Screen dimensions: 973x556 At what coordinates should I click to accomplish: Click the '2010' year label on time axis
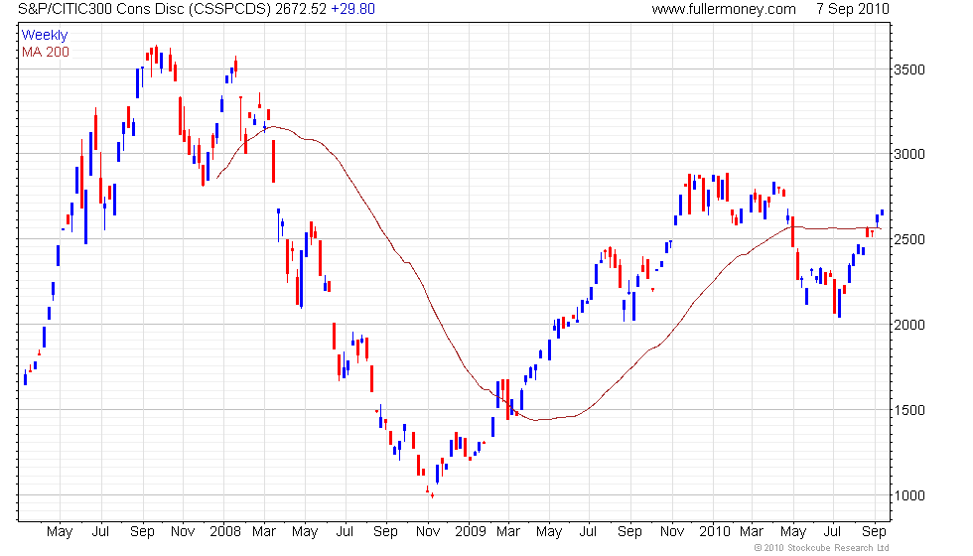[x=715, y=532]
